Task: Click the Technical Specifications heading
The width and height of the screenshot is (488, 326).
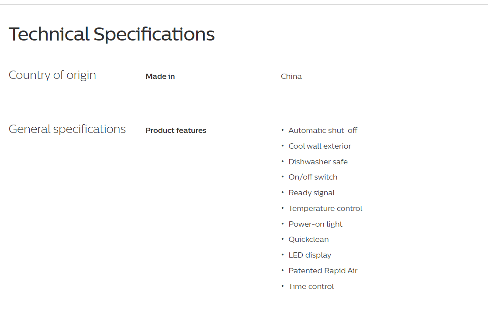Action: [x=111, y=34]
